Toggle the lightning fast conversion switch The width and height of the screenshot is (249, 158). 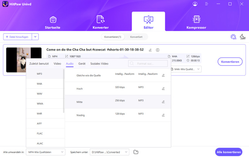click(x=242, y=37)
